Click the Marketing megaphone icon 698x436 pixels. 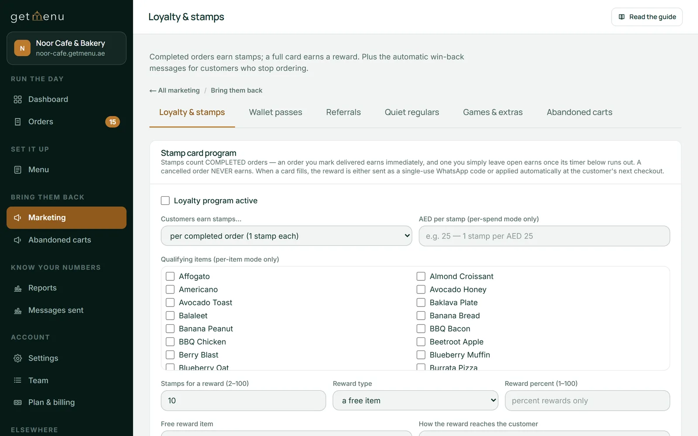click(17, 218)
